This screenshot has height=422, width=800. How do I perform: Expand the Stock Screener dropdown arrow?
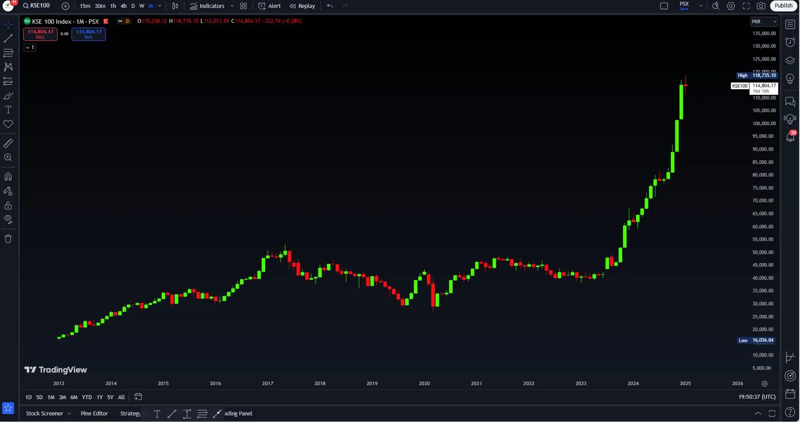pos(69,414)
